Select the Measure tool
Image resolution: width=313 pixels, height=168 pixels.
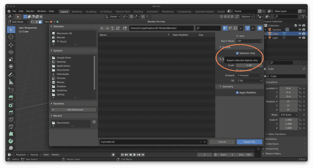[11, 82]
